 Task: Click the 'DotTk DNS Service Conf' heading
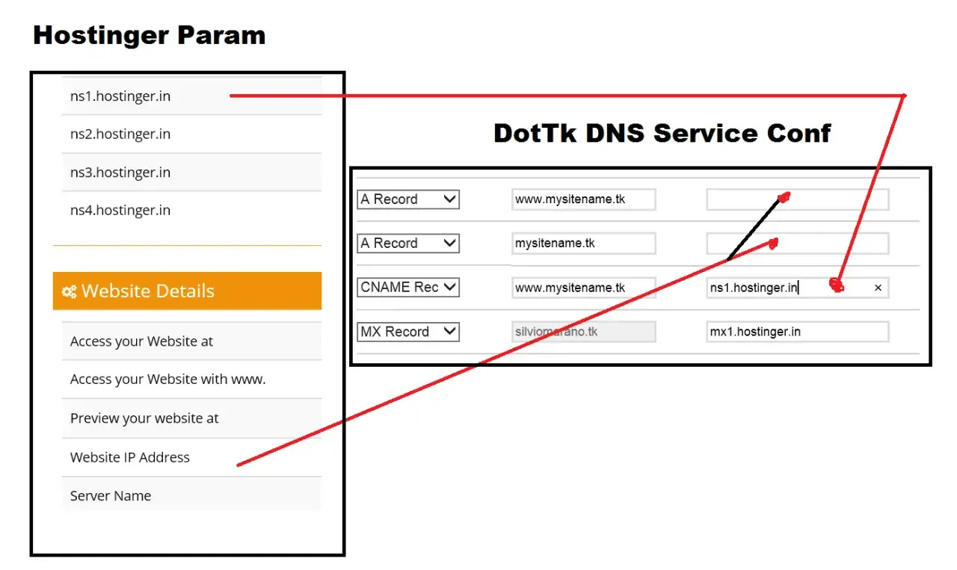[662, 133]
